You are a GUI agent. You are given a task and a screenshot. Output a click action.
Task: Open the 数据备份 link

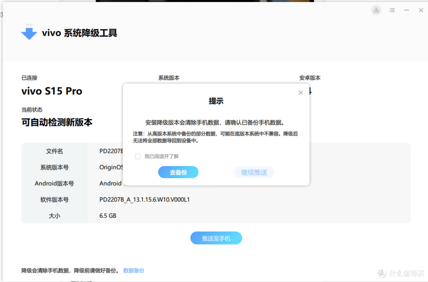pos(134,271)
